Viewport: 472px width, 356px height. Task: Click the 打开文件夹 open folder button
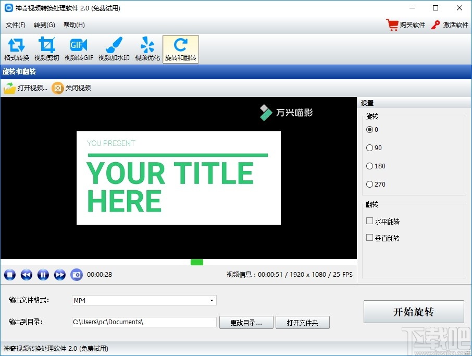(x=303, y=323)
